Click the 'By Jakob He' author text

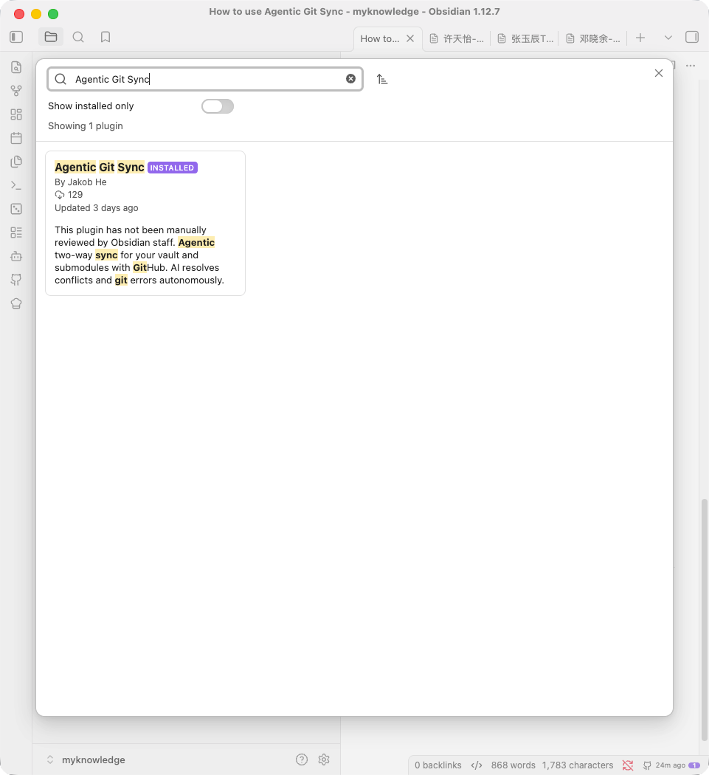80,182
